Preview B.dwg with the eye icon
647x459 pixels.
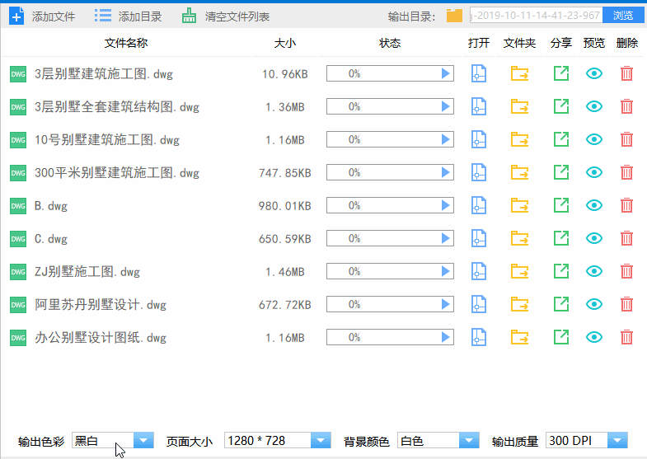pyautogui.click(x=594, y=206)
